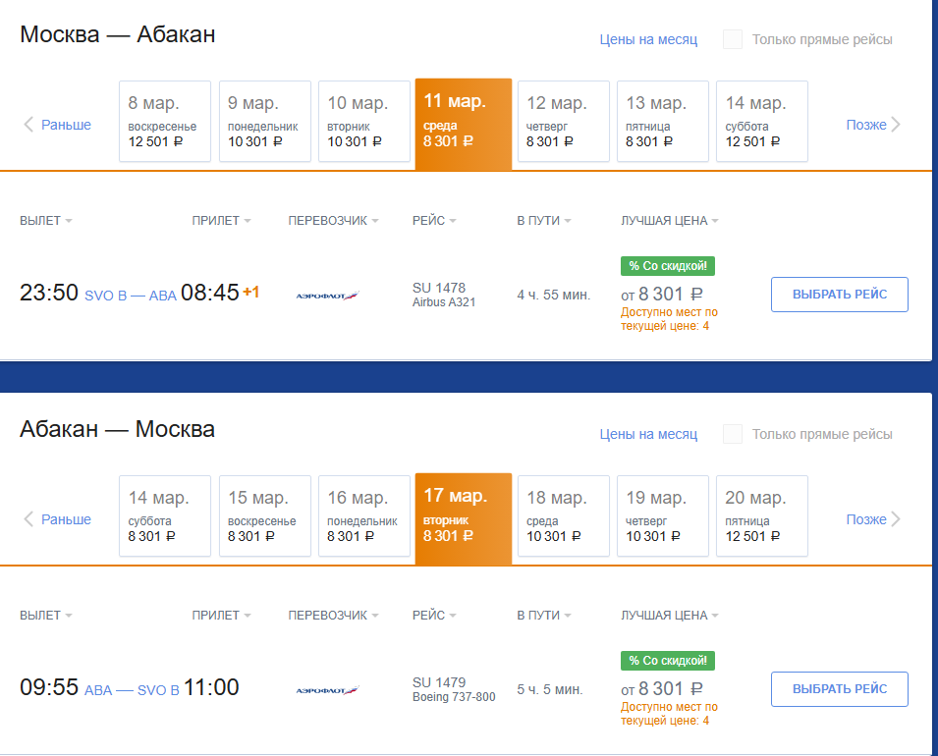Screen dimensions: 938x756
Task: Click Aeroflot logo on Moscow–Abakan flight
Action: click(328, 295)
